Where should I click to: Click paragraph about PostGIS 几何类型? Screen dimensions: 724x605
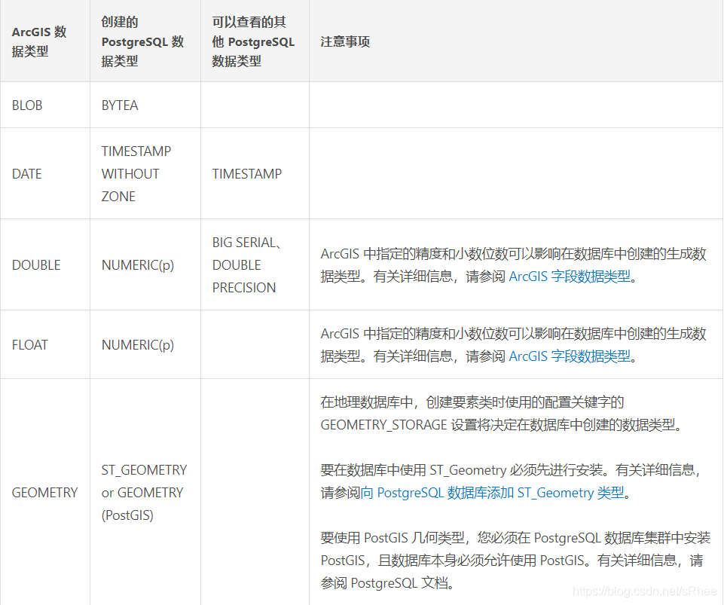click(515, 561)
